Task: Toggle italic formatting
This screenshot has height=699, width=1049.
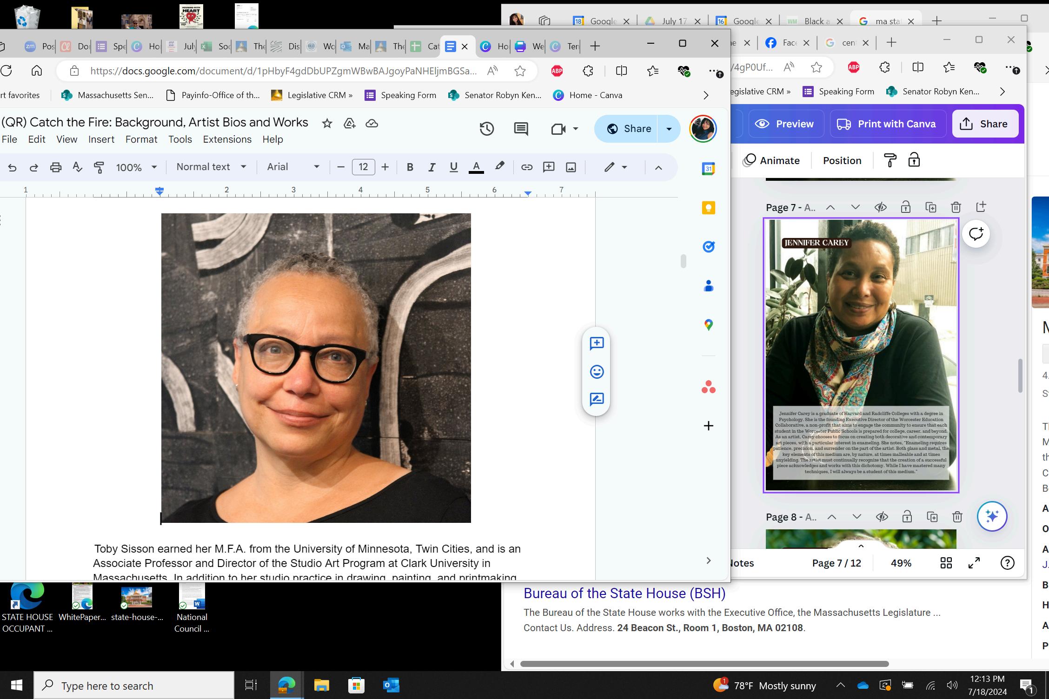Action: pyautogui.click(x=432, y=167)
